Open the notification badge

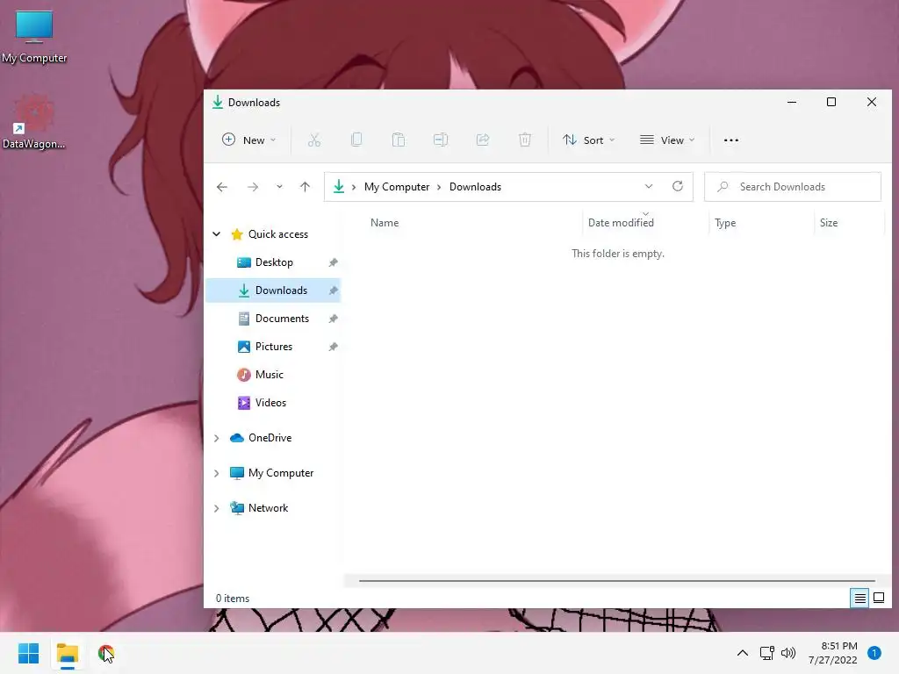pyautogui.click(x=874, y=653)
